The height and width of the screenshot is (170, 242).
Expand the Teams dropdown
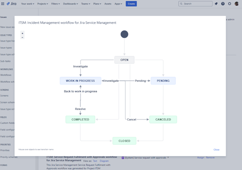point(86,4)
